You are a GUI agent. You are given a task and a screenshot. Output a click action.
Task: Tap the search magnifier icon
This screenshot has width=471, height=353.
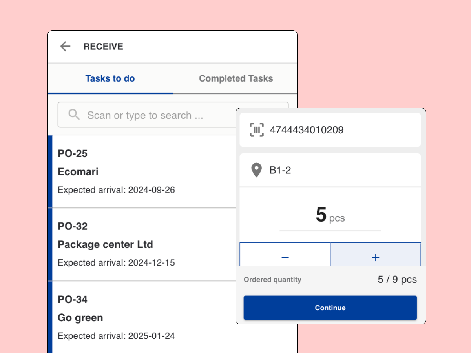[74, 115]
